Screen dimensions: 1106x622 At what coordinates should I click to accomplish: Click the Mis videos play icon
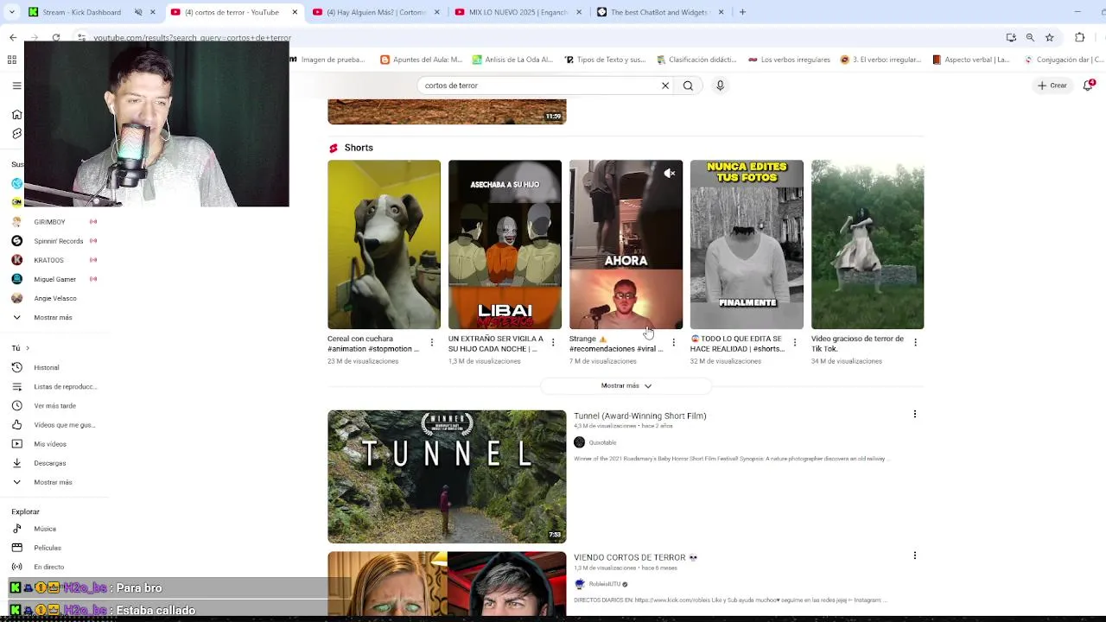tap(16, 443)
